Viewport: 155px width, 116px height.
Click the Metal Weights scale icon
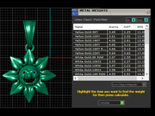point(75,12)
